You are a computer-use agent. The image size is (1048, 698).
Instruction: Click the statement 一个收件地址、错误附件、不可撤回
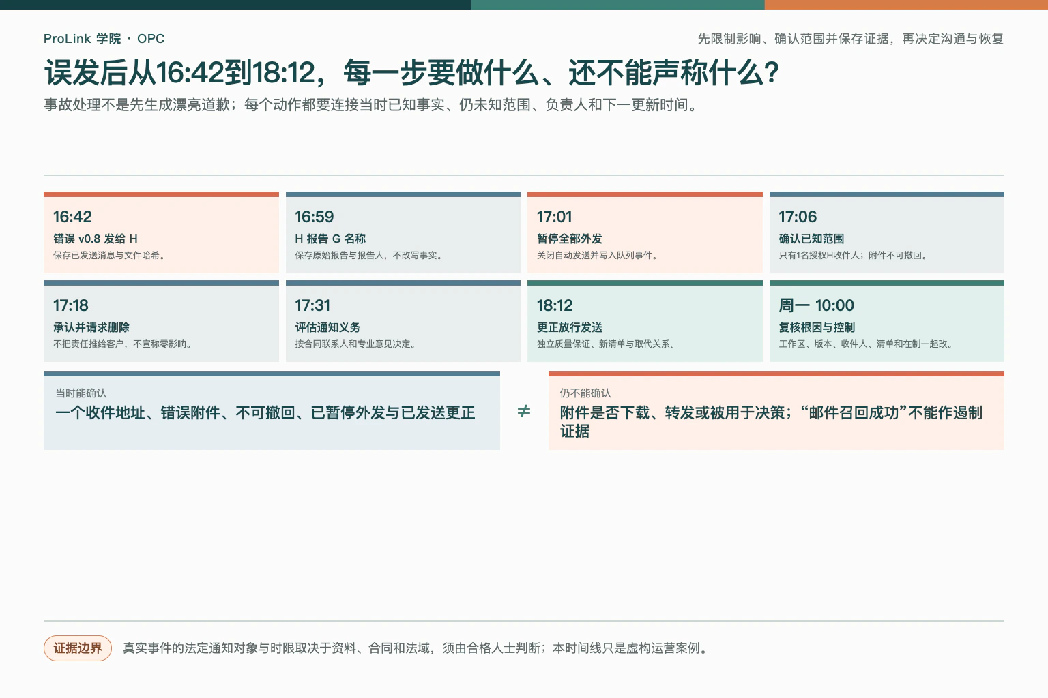[265, 412]
